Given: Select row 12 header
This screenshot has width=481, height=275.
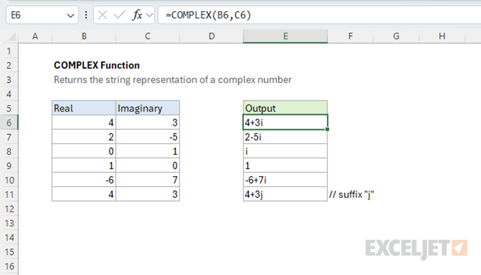Looking at the screenshot, I should pos(9,209).
